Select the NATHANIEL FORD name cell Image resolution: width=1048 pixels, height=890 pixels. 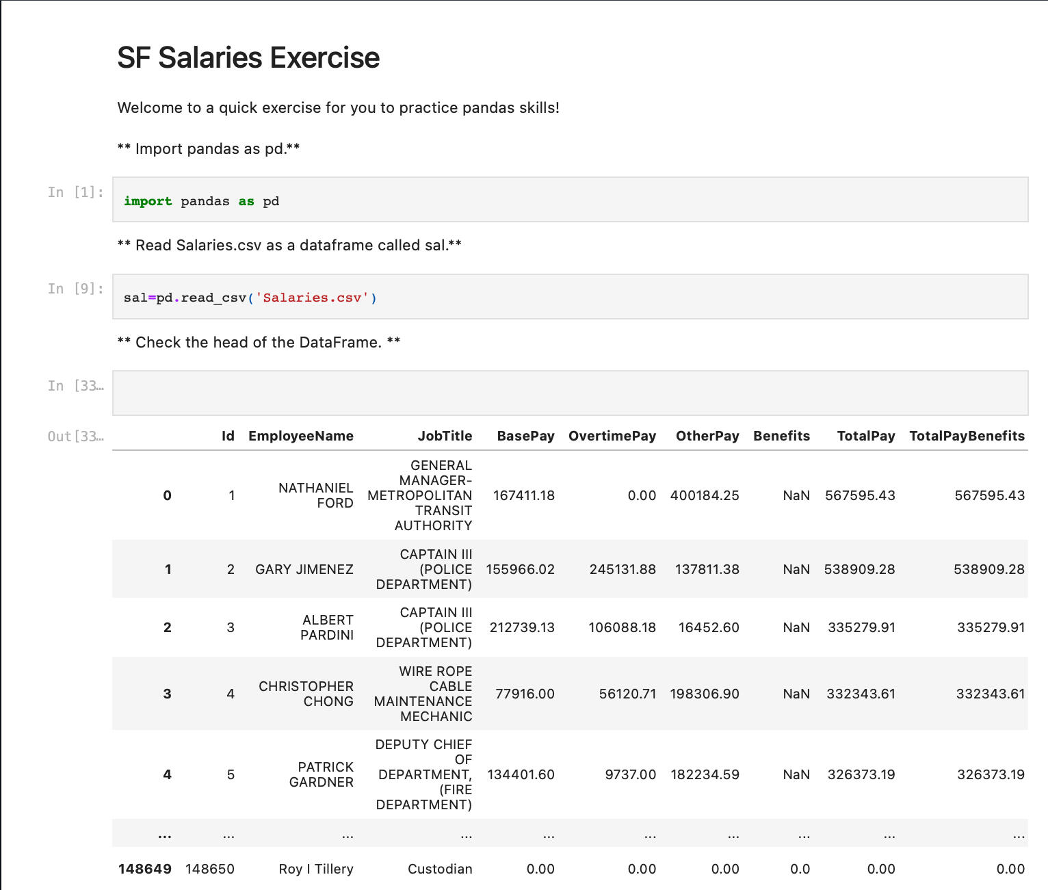point(315,495)
